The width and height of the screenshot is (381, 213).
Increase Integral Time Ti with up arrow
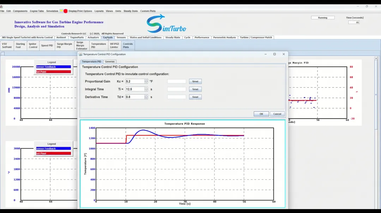146,88
